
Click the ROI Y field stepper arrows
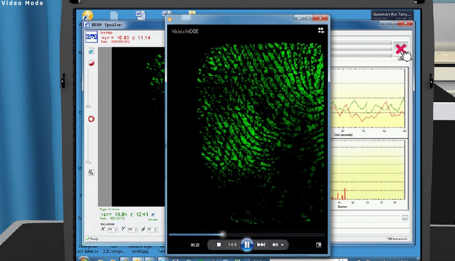click(136, 230)
